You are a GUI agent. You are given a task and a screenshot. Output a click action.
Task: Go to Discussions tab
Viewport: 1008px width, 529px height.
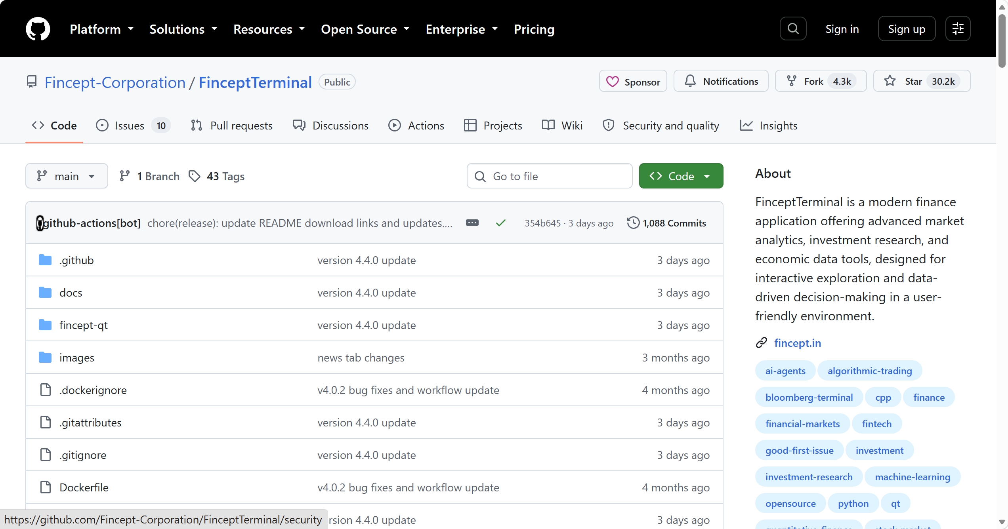[x=330, y=126]
